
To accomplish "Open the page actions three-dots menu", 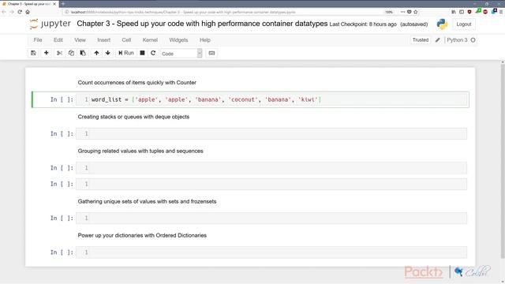I will tap(402, 12).
